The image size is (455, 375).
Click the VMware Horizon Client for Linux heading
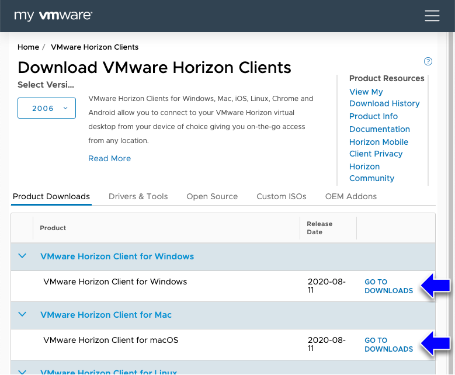(x=109, y=371)
